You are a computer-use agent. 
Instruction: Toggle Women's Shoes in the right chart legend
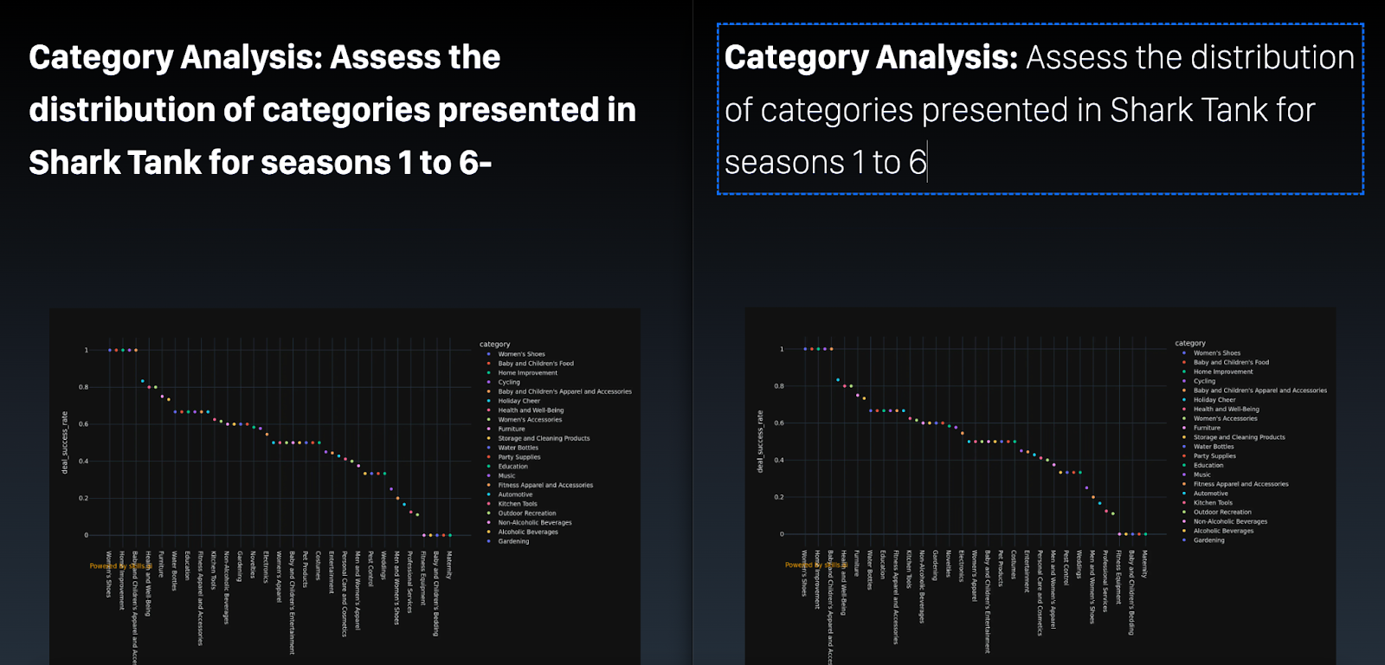pos(1217,353)
